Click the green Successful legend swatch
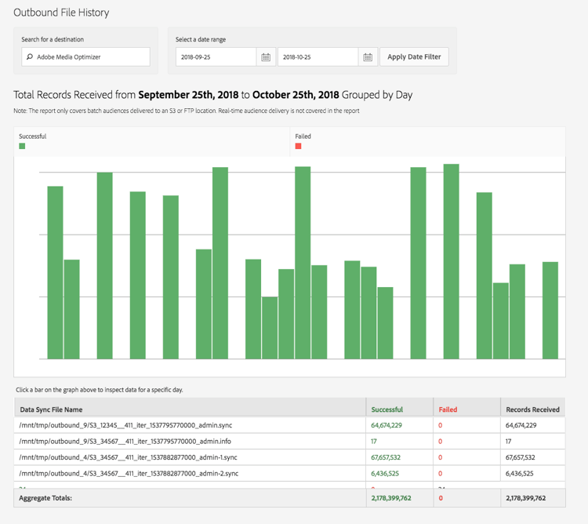 (x=22, y=146)
